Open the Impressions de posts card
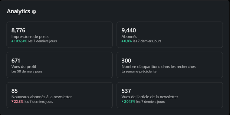This screenshot has width=230, height=115. 60,35
